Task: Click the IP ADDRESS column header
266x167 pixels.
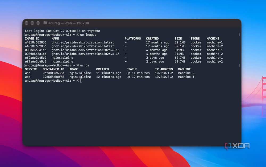Action: 164,69
